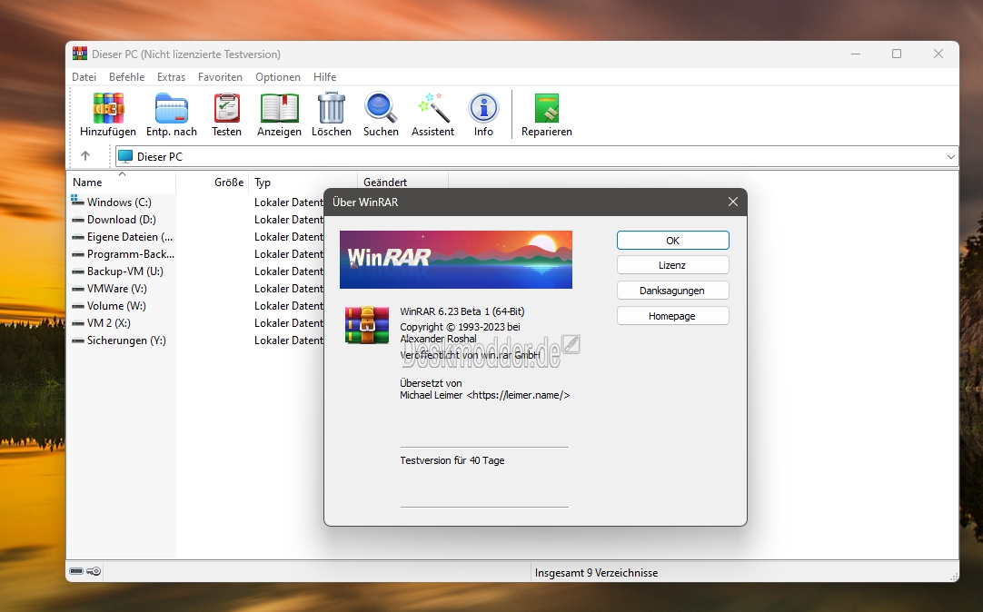
Task: Open the Extras menu
Action: click(x=171, y=77)
